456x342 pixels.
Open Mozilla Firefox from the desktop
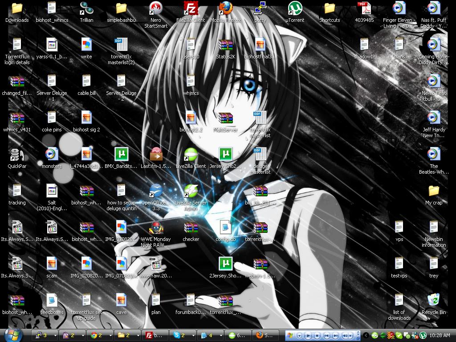(x=225, y=8)
